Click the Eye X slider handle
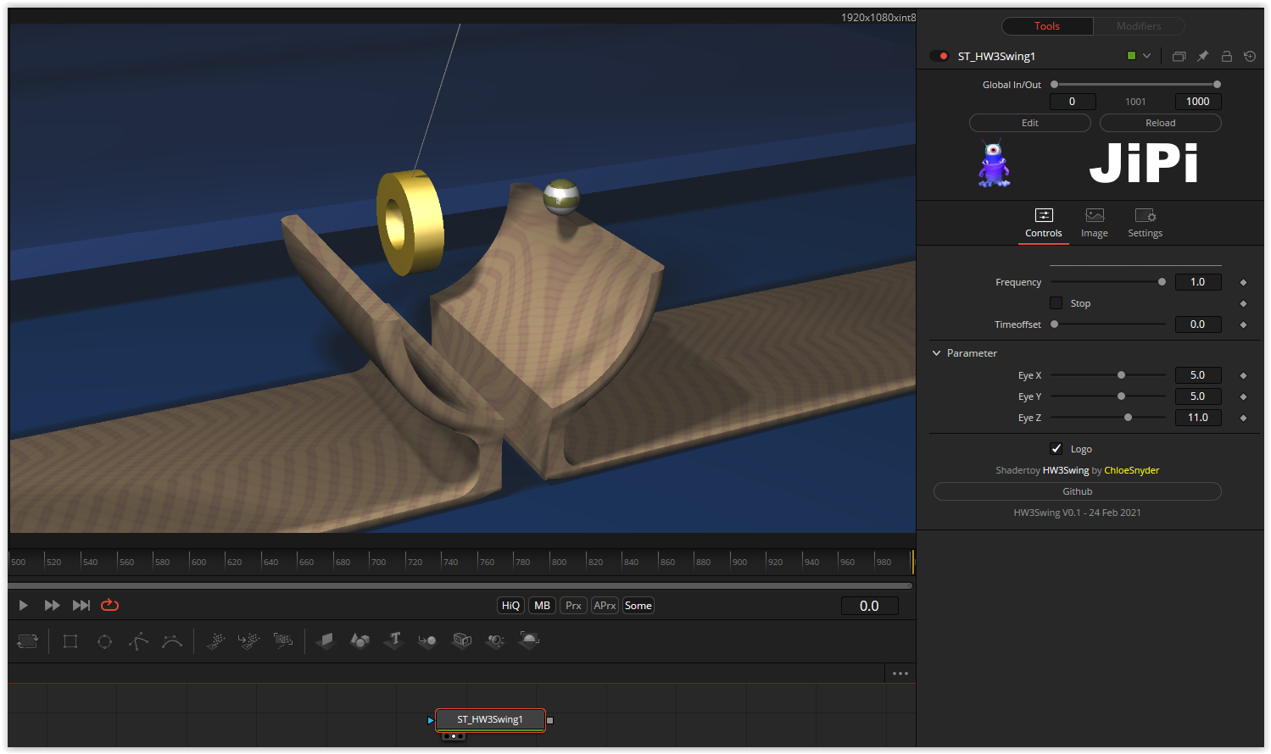The image size is (1271, 754). pos(1121,375)
